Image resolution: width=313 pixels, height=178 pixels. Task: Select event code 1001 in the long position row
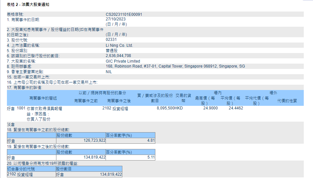(21, 108)
